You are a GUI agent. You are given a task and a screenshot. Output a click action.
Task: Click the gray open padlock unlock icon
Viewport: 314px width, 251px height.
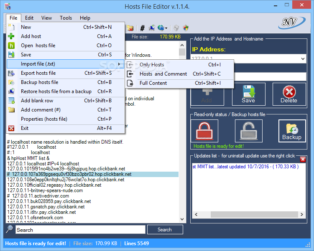(249, 131)
